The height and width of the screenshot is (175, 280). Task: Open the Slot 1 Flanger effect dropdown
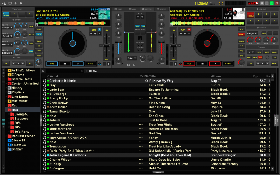point(7,27)
